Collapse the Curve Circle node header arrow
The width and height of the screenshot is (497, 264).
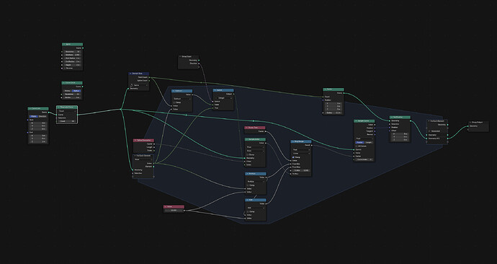[x=63, y=83]
